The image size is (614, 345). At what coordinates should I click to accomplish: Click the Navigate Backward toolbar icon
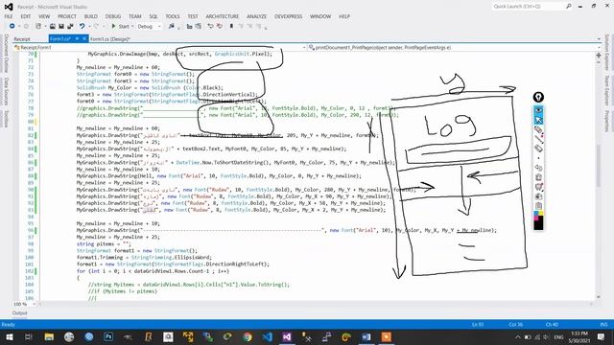[x=12, y=26]
